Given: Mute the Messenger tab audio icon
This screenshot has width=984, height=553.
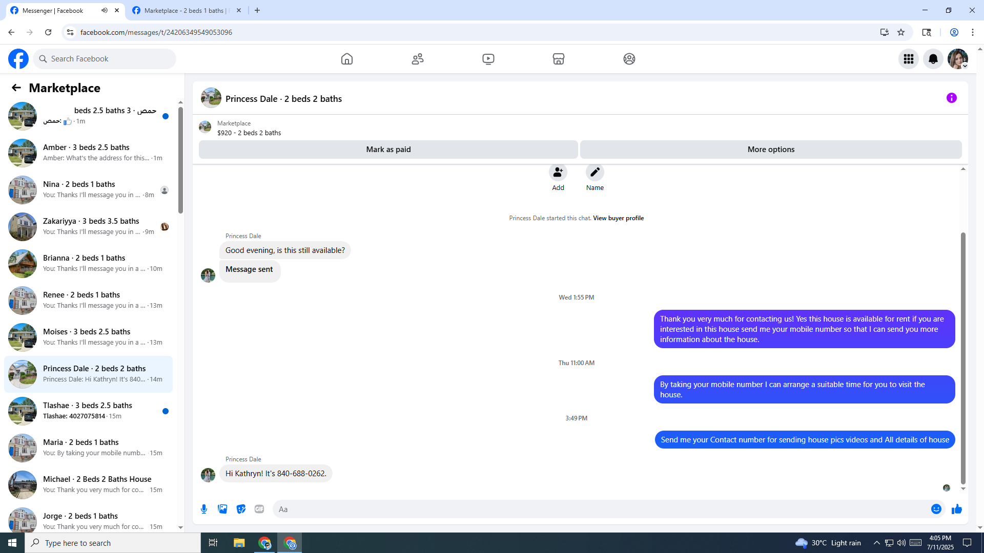Looking at the screenshot, I should pos(105,10).
